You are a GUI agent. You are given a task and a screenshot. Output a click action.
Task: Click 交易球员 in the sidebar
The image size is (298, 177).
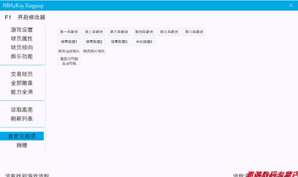(22, 74)
